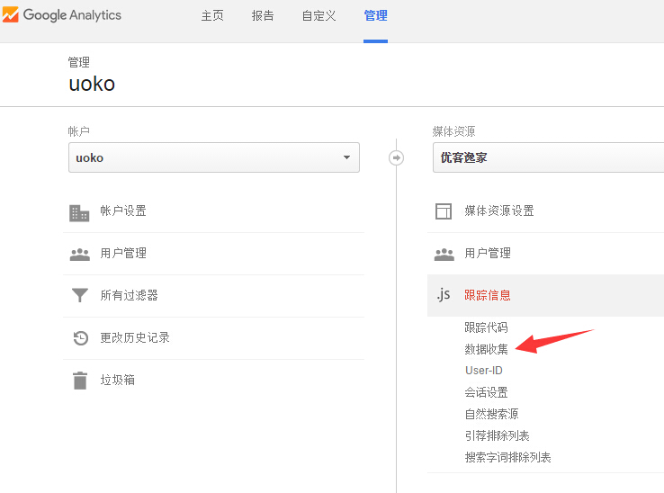Screen dimensions: 664x493
Task: Click the circular arrow between account and property
Action: coord(397,158)
